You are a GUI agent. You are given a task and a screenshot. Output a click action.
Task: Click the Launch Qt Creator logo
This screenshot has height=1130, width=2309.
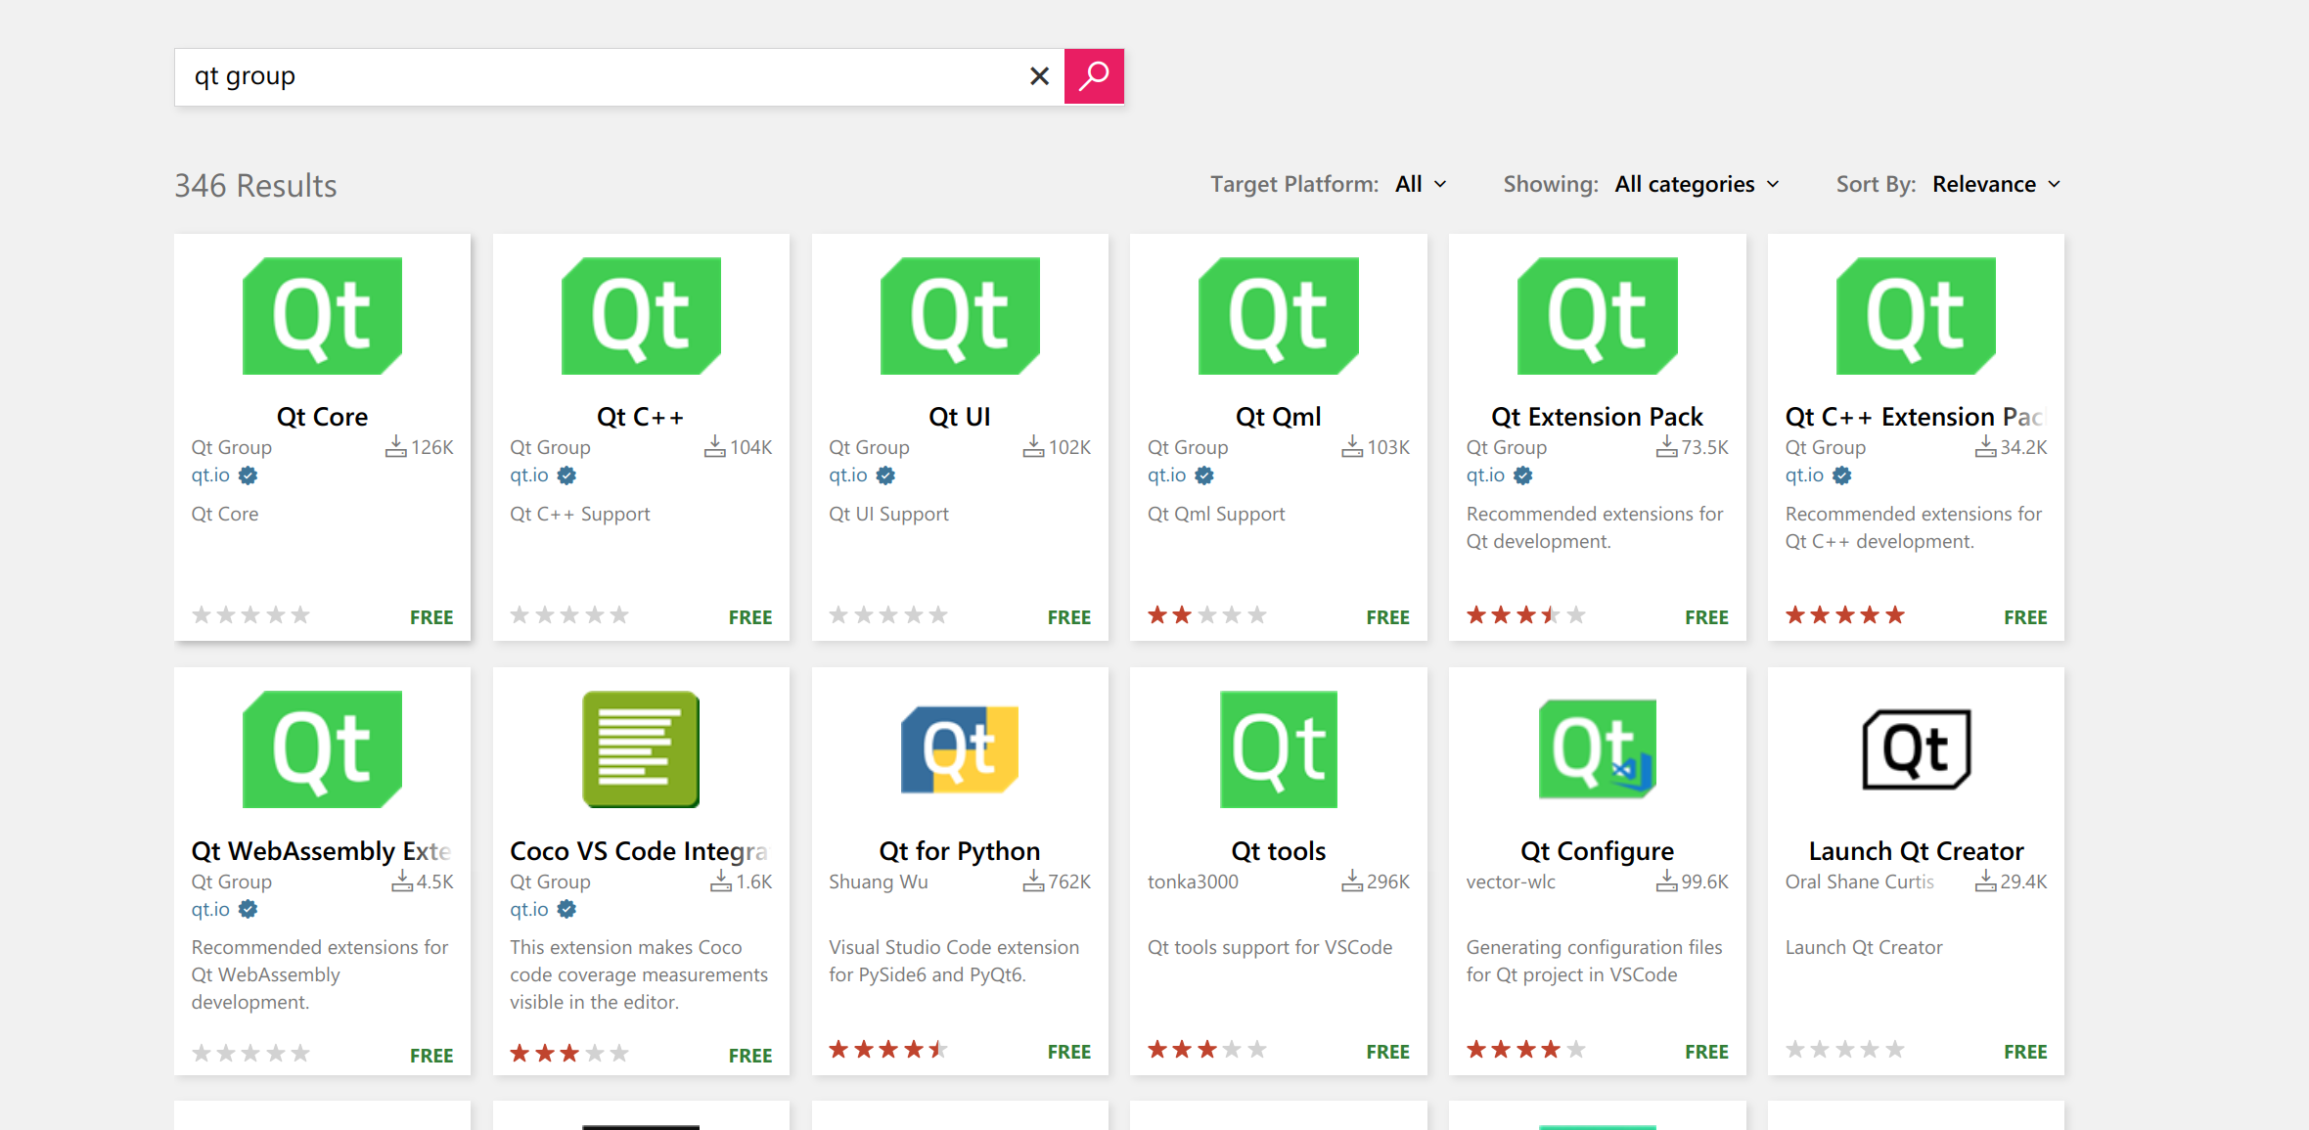click(1916, 749)
